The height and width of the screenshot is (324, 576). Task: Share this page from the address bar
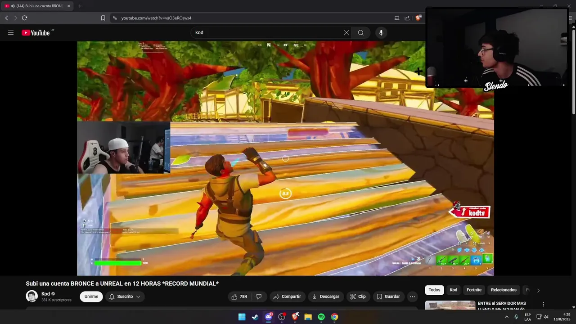tap(407, 18)
